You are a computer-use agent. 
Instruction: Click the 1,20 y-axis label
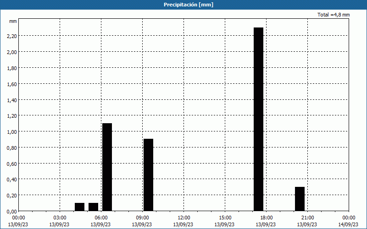click(12, 116)
